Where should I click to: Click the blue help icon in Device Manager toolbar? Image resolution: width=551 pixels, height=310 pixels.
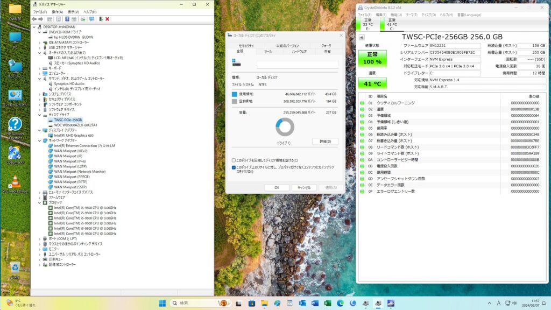(67, 19)
